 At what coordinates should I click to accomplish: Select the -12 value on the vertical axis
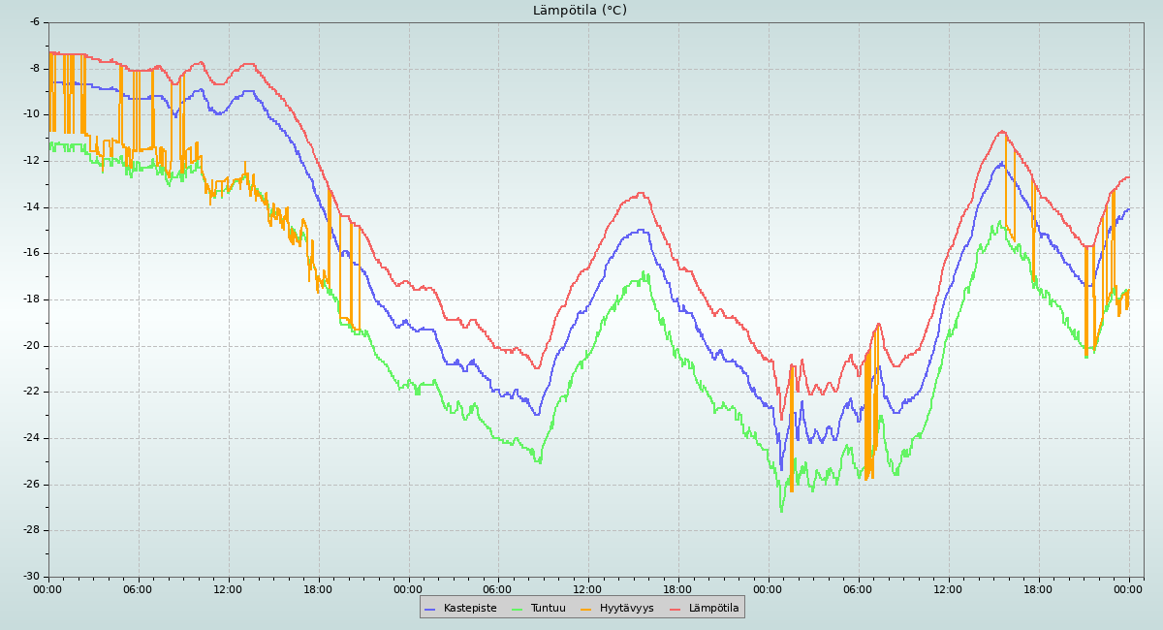pyautogui.click(x=31, y=161)
